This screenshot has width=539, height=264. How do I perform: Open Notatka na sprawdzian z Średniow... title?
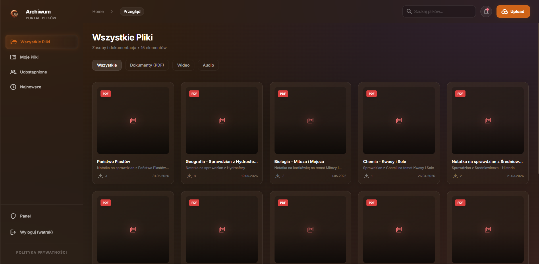coord(487,162)
